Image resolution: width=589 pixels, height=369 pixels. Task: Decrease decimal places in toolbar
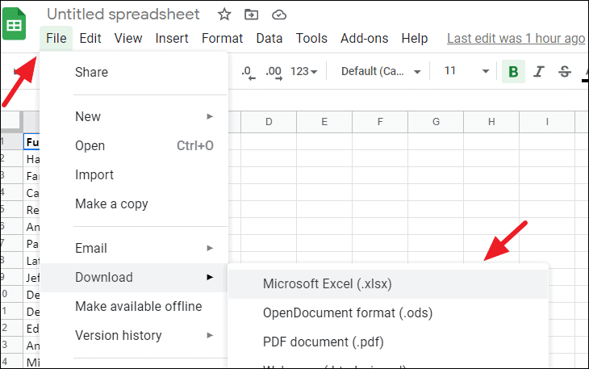point(248,72)
